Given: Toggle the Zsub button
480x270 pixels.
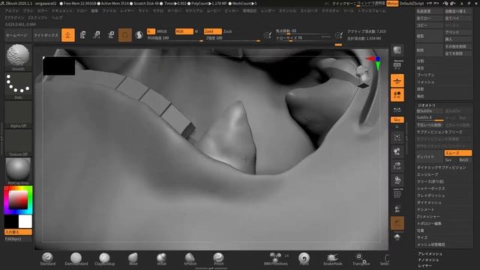Looking at the screenshot, I should pyautogui.click(x=228, y=31).
